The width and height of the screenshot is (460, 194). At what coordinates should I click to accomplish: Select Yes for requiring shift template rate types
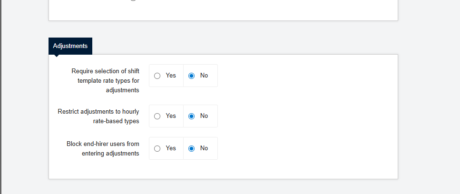[157, 76]
